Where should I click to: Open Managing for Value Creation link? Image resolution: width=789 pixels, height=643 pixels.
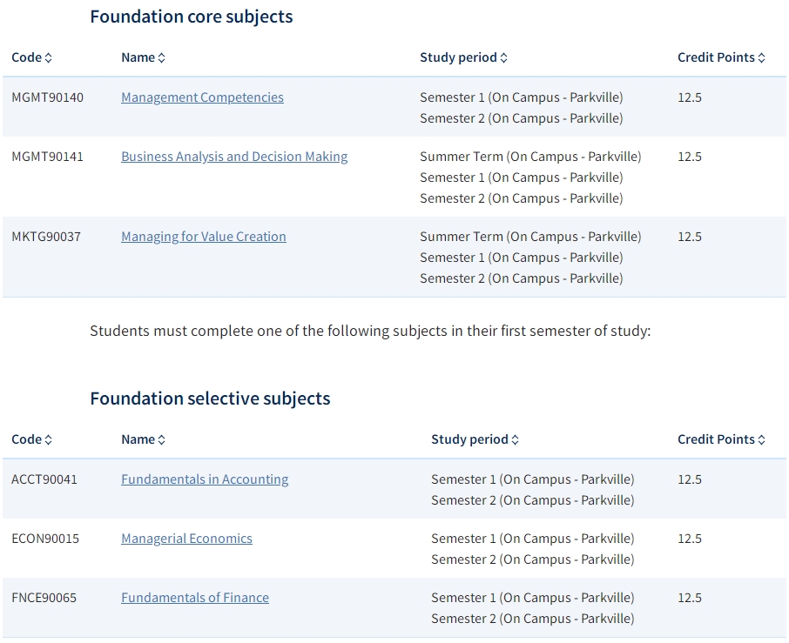point(204,237)
